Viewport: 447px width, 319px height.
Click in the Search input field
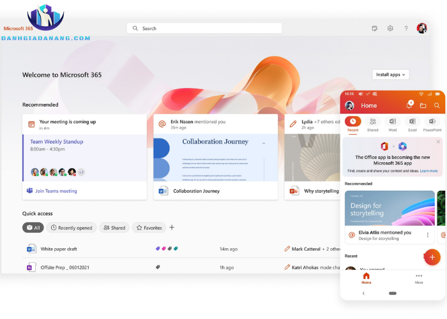pos(204,28)
